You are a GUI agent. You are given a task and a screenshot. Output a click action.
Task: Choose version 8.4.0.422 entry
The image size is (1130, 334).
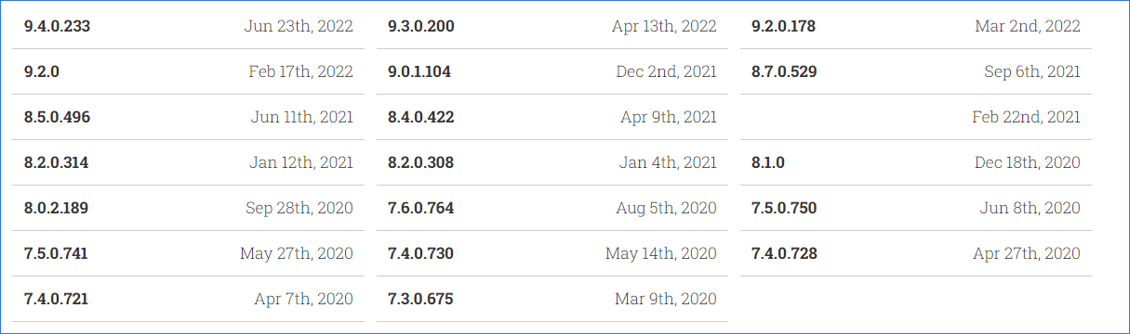click(420, 117)
